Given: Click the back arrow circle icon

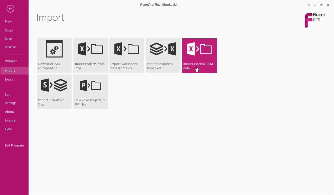Looking at the screenshot, I should pos(11,9).
